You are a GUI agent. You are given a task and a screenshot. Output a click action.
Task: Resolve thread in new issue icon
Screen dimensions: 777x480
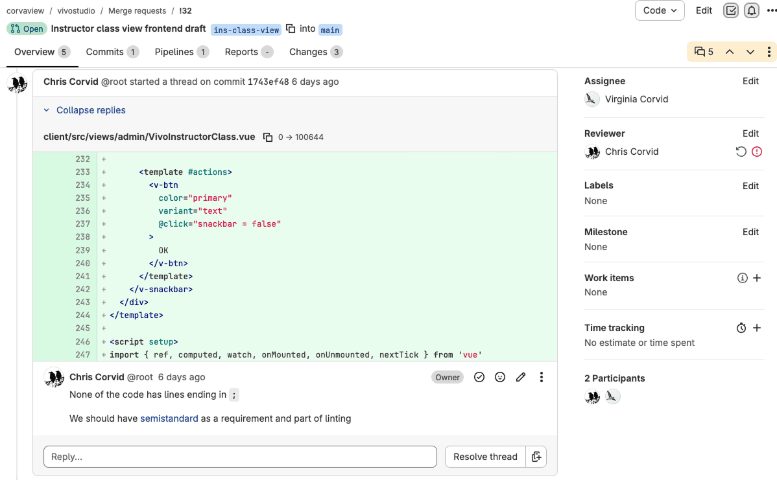click(x=536, y=457)
